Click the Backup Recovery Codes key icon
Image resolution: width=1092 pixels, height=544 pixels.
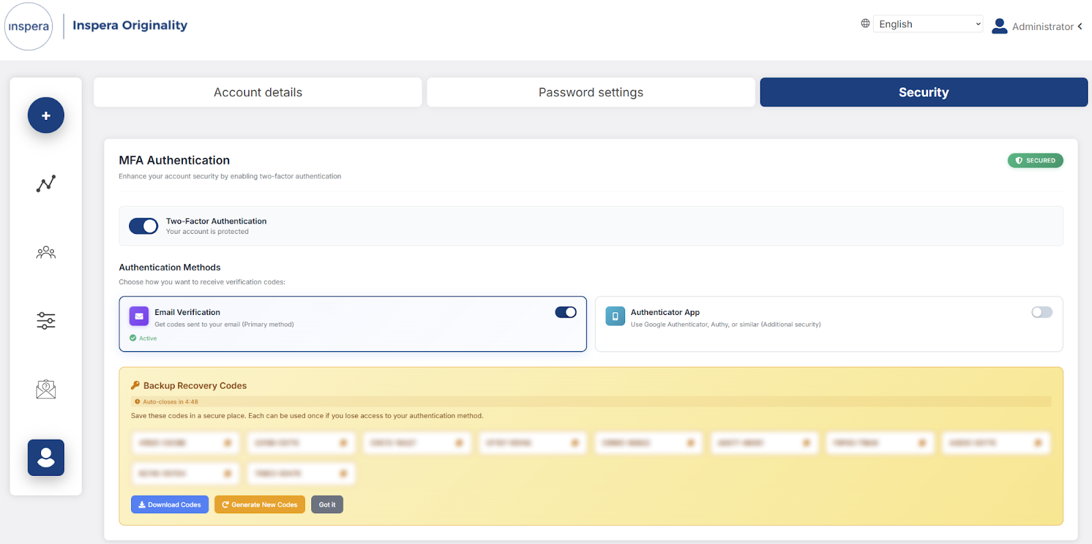point(135,385)
